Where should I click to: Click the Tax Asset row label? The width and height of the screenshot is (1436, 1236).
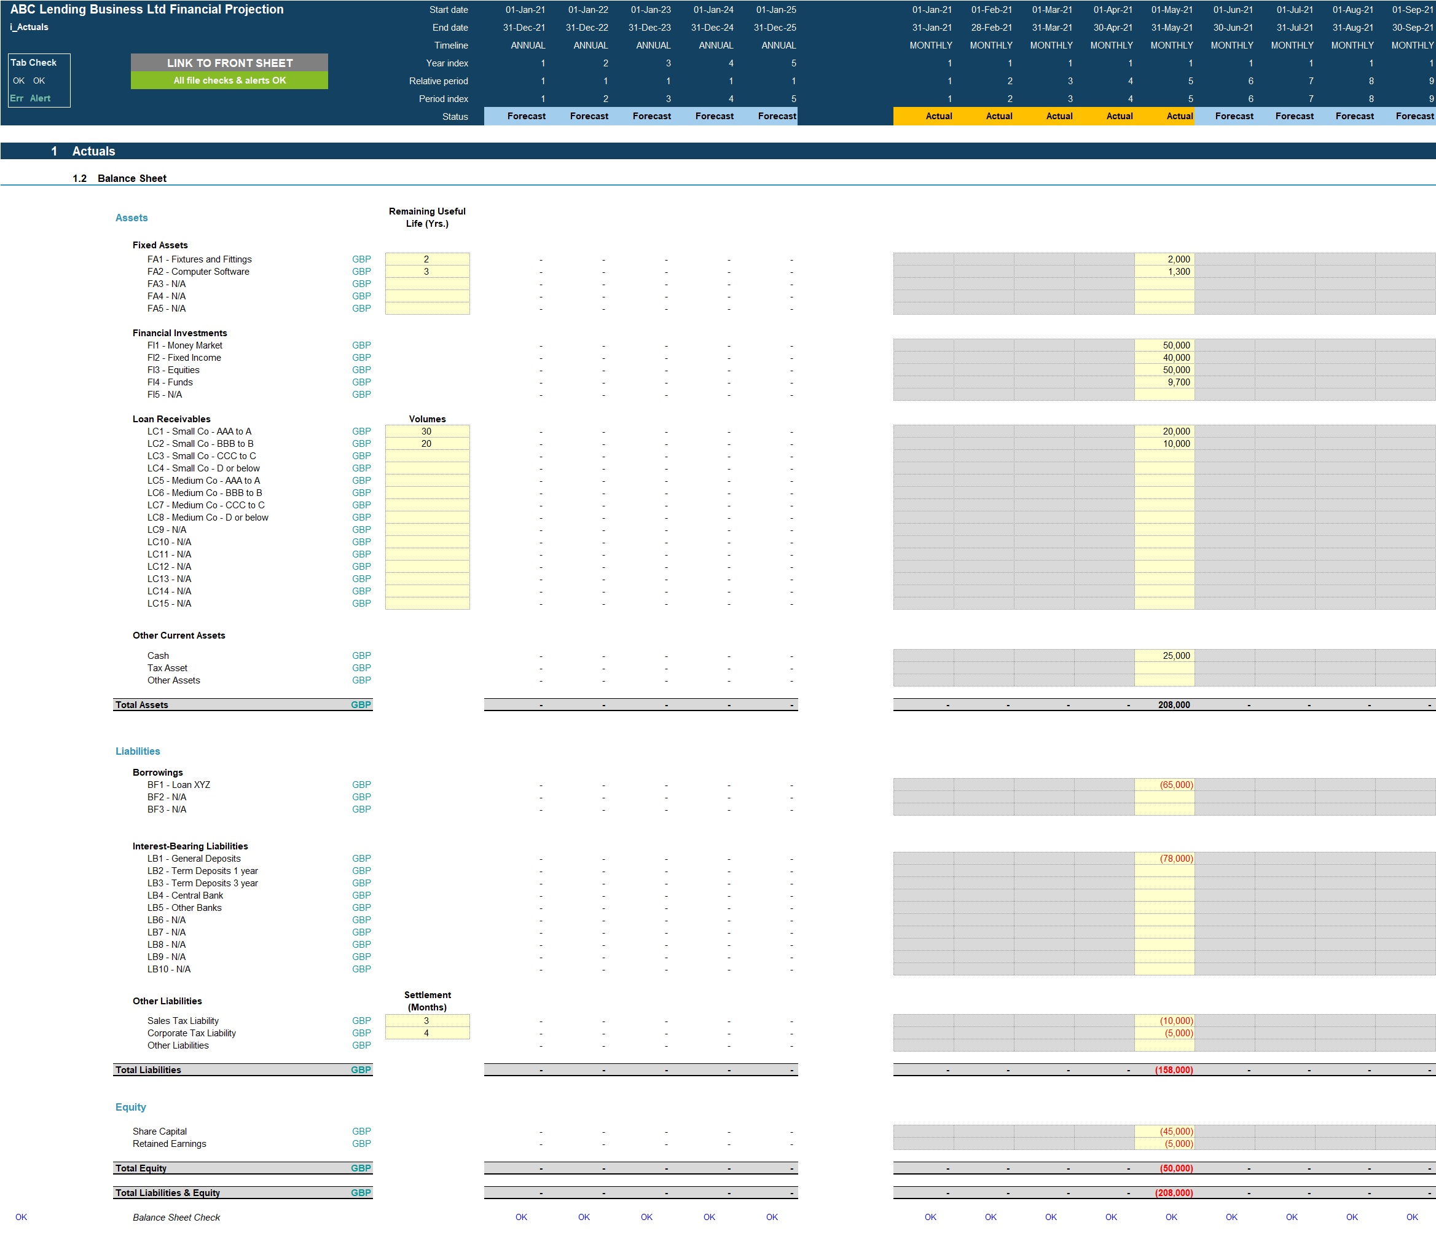[x=167, y=668]
